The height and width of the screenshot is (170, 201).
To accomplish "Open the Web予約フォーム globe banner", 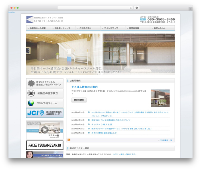I will point(45,103).
